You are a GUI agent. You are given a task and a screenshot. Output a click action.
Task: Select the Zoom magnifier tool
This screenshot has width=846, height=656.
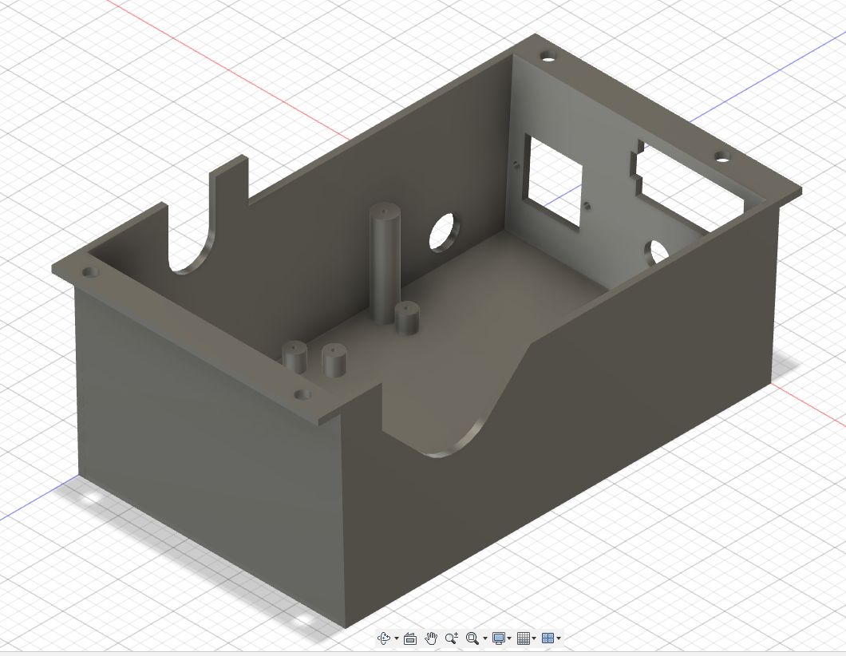point(452,638)
